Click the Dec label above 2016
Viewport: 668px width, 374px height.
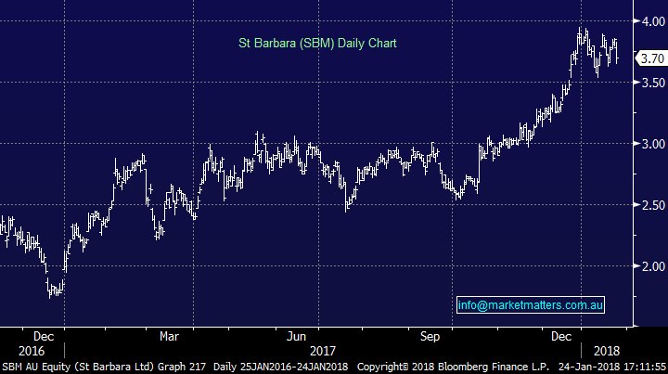click(44, 337)
